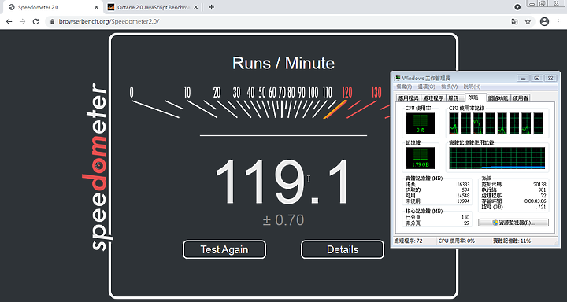Click the 119.1 score value
This screenshot has height=302, width=567.
283,182
